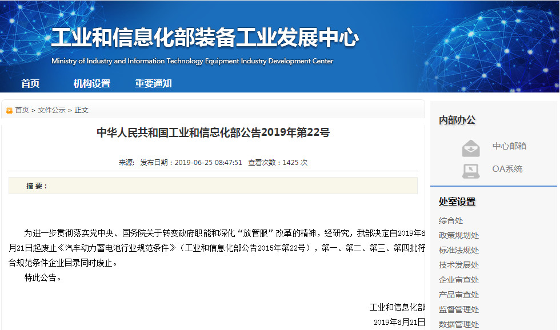Click 正文 in the breadcrumb
The image size is (560, 330).
tap(81, 110)
